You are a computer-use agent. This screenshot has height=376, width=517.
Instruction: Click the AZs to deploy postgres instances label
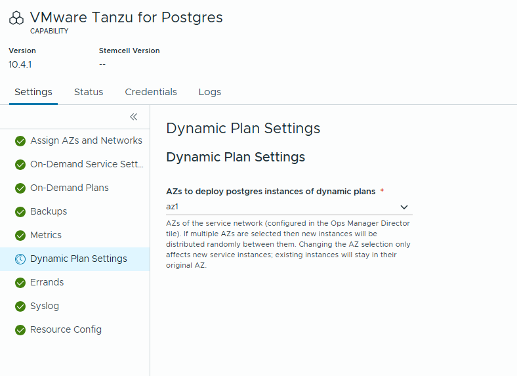pyautogui.click(x=271, y=192)
